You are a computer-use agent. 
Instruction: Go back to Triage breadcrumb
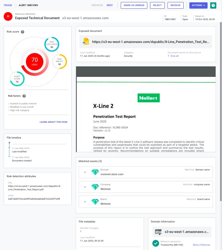tap(8, 5)
